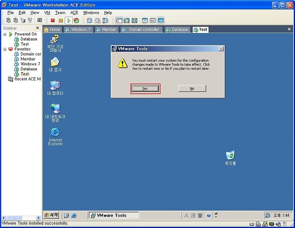Click the CD-ROM device status bar icon

[x=258, y=224]
